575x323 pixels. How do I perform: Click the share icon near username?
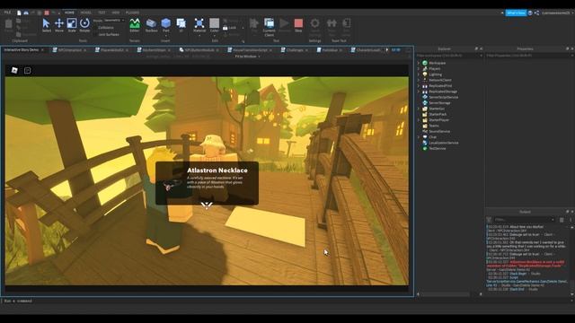point(536,13)
